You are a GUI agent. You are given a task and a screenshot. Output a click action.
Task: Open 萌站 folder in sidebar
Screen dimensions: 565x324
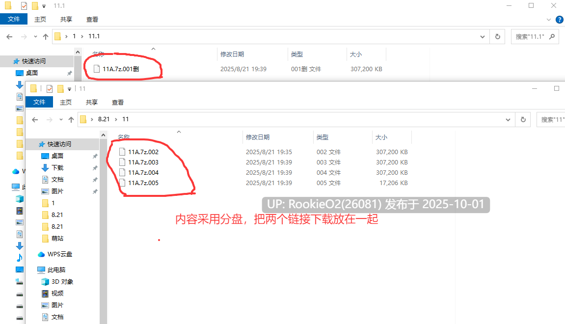(x=57, y=239)
